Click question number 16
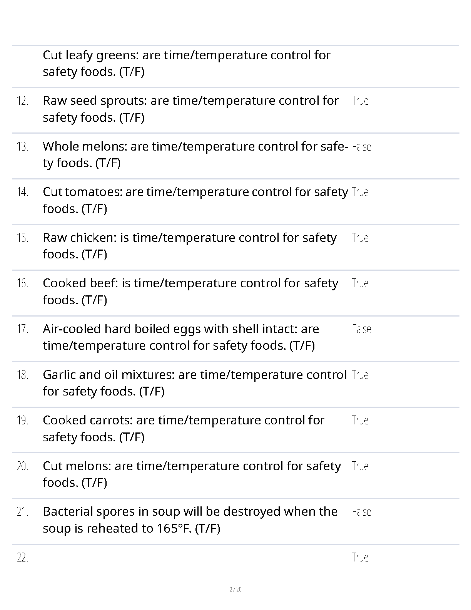This screenshot has height=610, width=471. [x=22, y=283]
